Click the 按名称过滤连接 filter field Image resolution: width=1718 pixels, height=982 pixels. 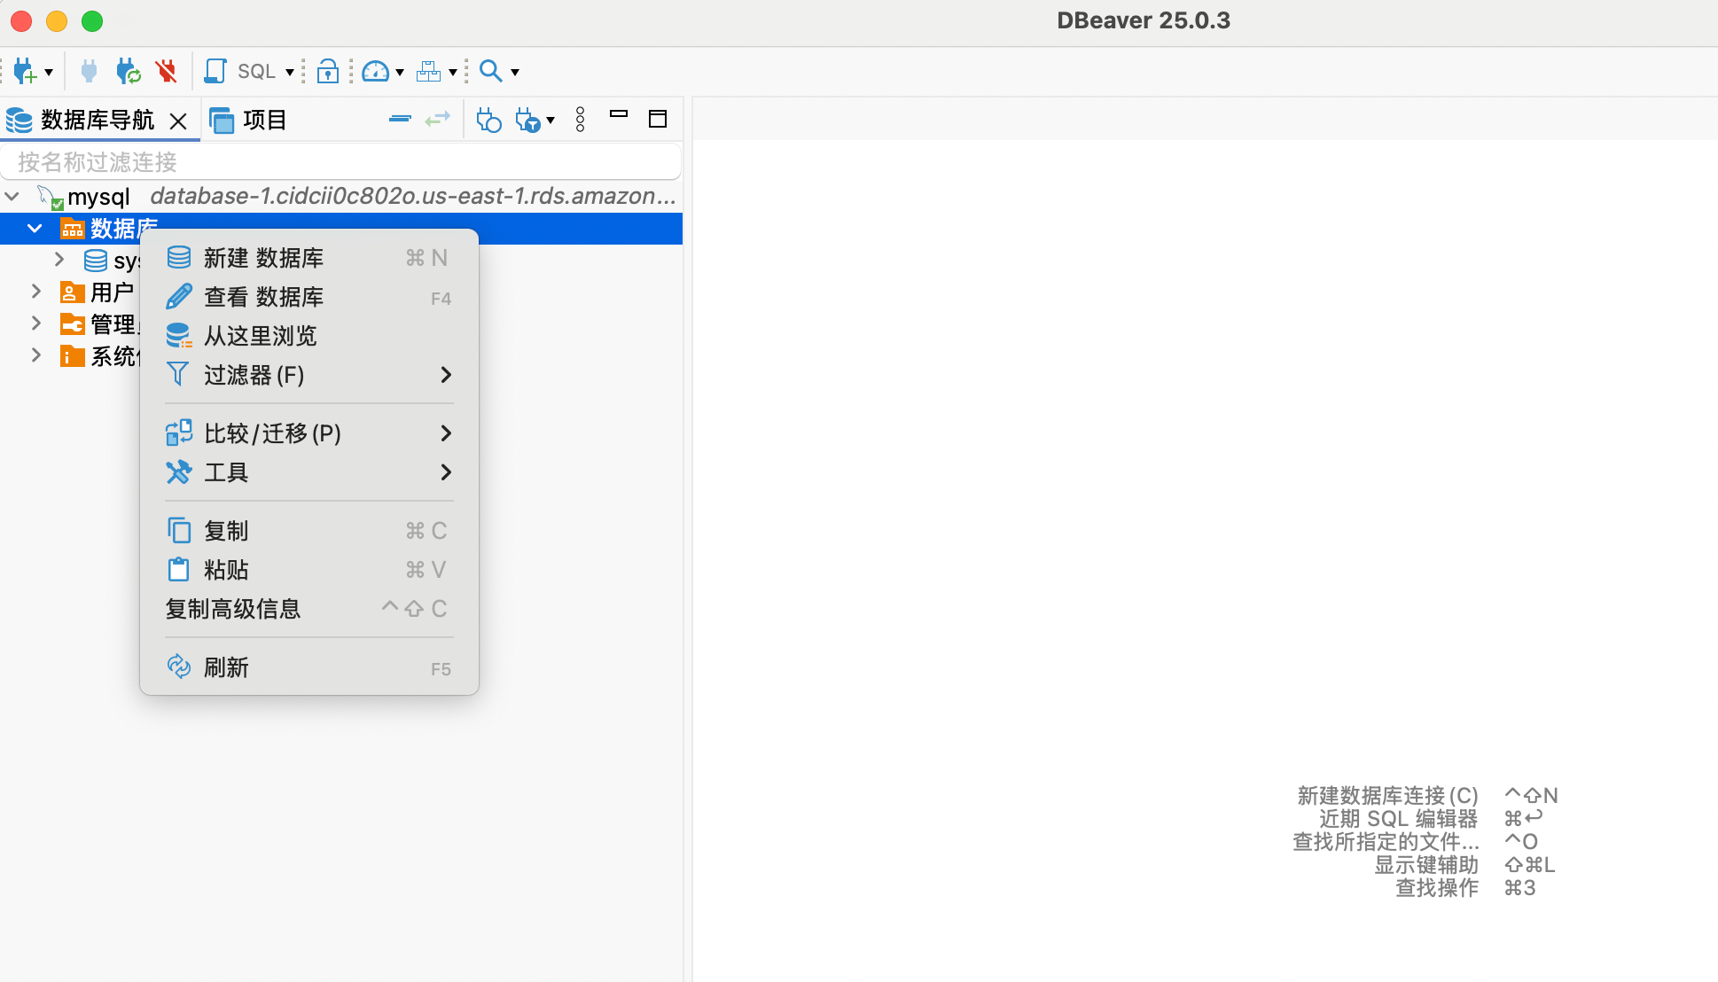[340, 162]
